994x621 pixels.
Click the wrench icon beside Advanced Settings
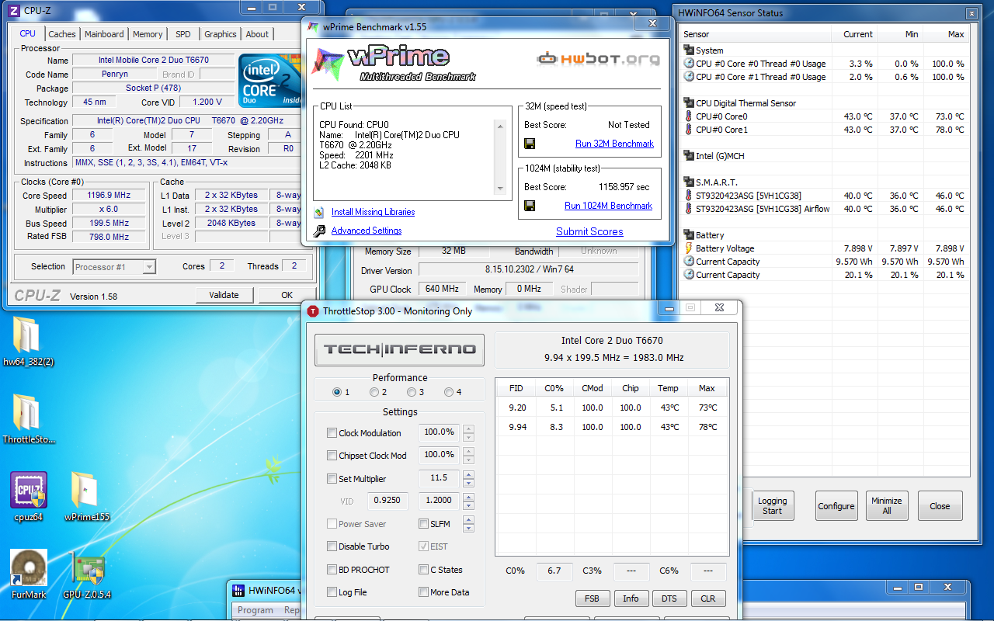pos(319,231)
